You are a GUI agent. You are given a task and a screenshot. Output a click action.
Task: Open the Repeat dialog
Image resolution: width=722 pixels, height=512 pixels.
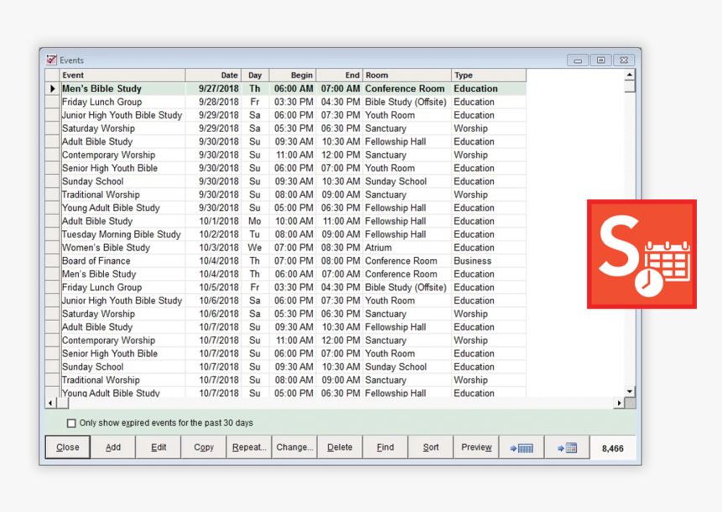pyautogui.click(x=249, y=447)
